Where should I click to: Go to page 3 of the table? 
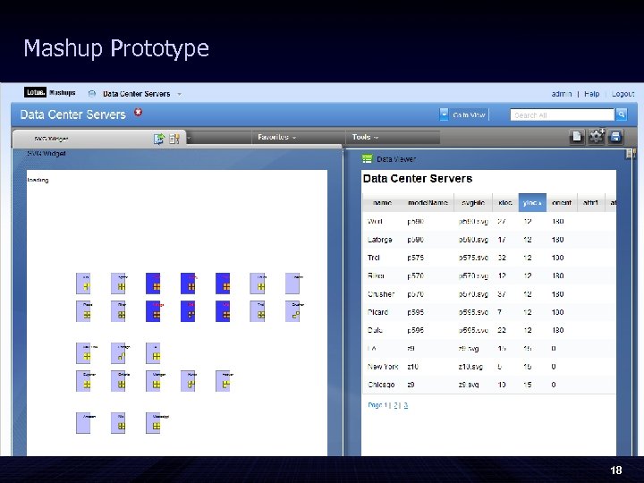[x=406, y=405]
